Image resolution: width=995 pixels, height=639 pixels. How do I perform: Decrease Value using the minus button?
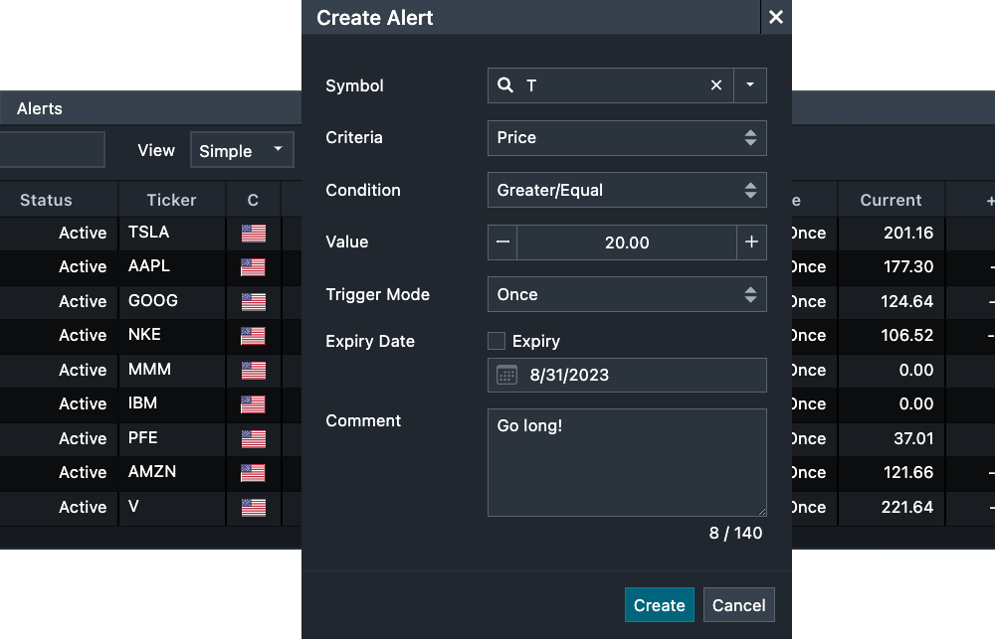pyautogui.click(x=502, y=242)
